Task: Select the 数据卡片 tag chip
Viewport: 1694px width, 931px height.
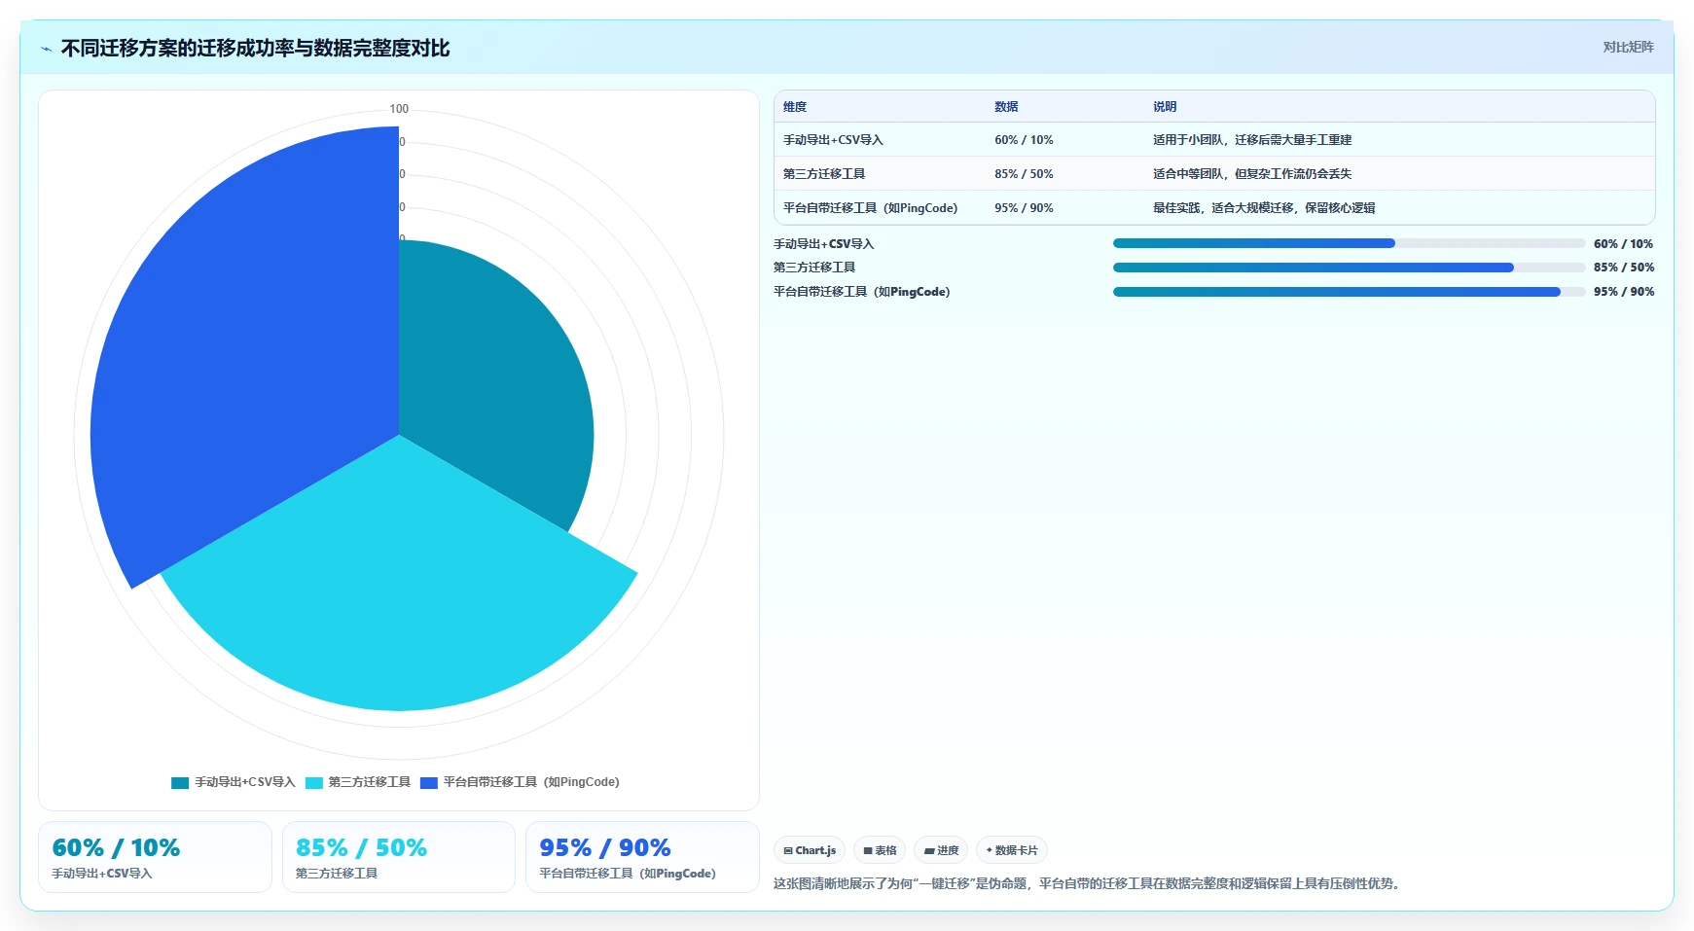Action: pos(1012,850)
